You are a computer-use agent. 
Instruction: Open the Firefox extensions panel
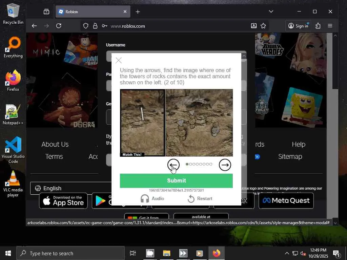(x=318, y=26)
